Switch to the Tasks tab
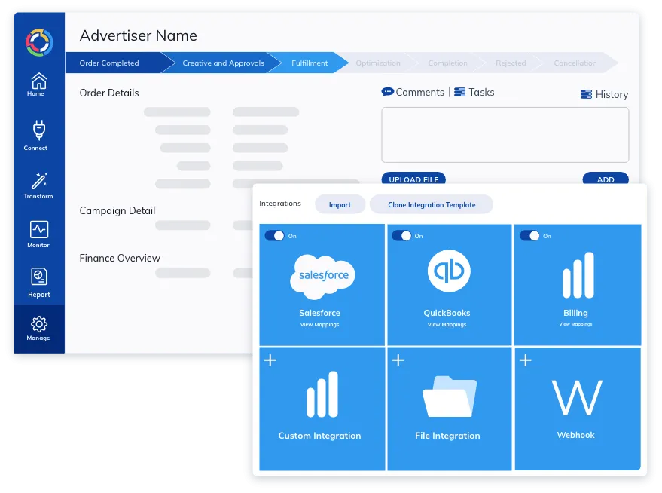 [474, 92]
